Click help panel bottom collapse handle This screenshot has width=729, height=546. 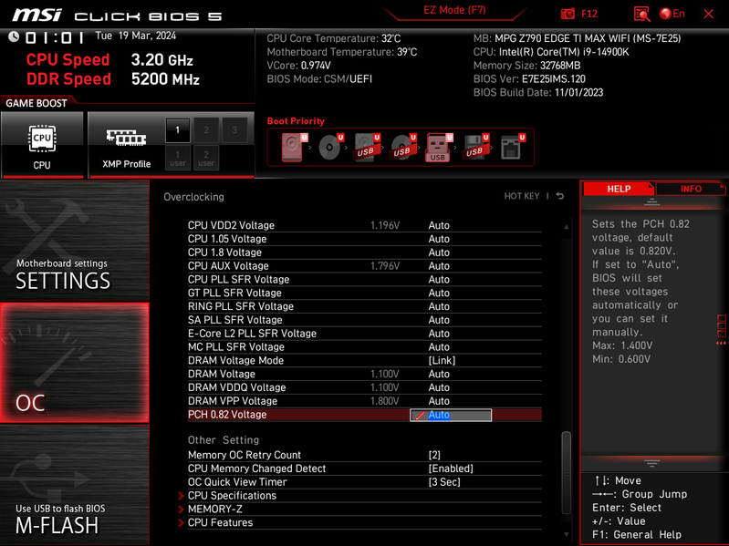coord(651,463)
